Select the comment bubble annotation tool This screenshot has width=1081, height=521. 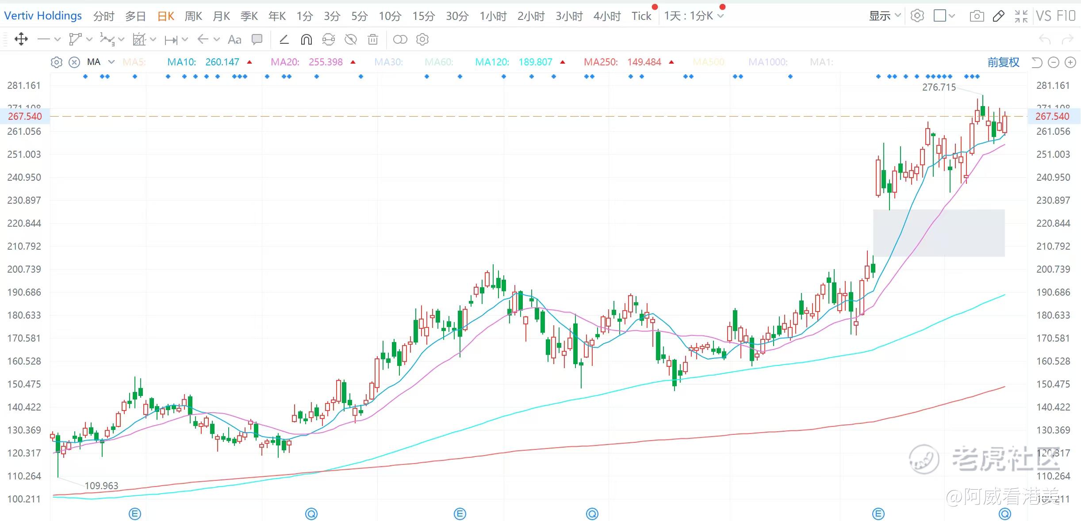tap(257, 39)
